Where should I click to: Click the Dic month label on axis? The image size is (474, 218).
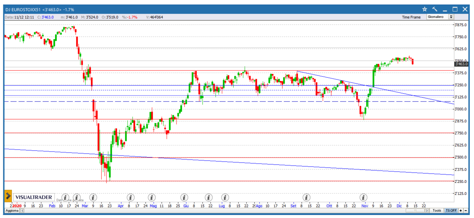click(399, 206)
